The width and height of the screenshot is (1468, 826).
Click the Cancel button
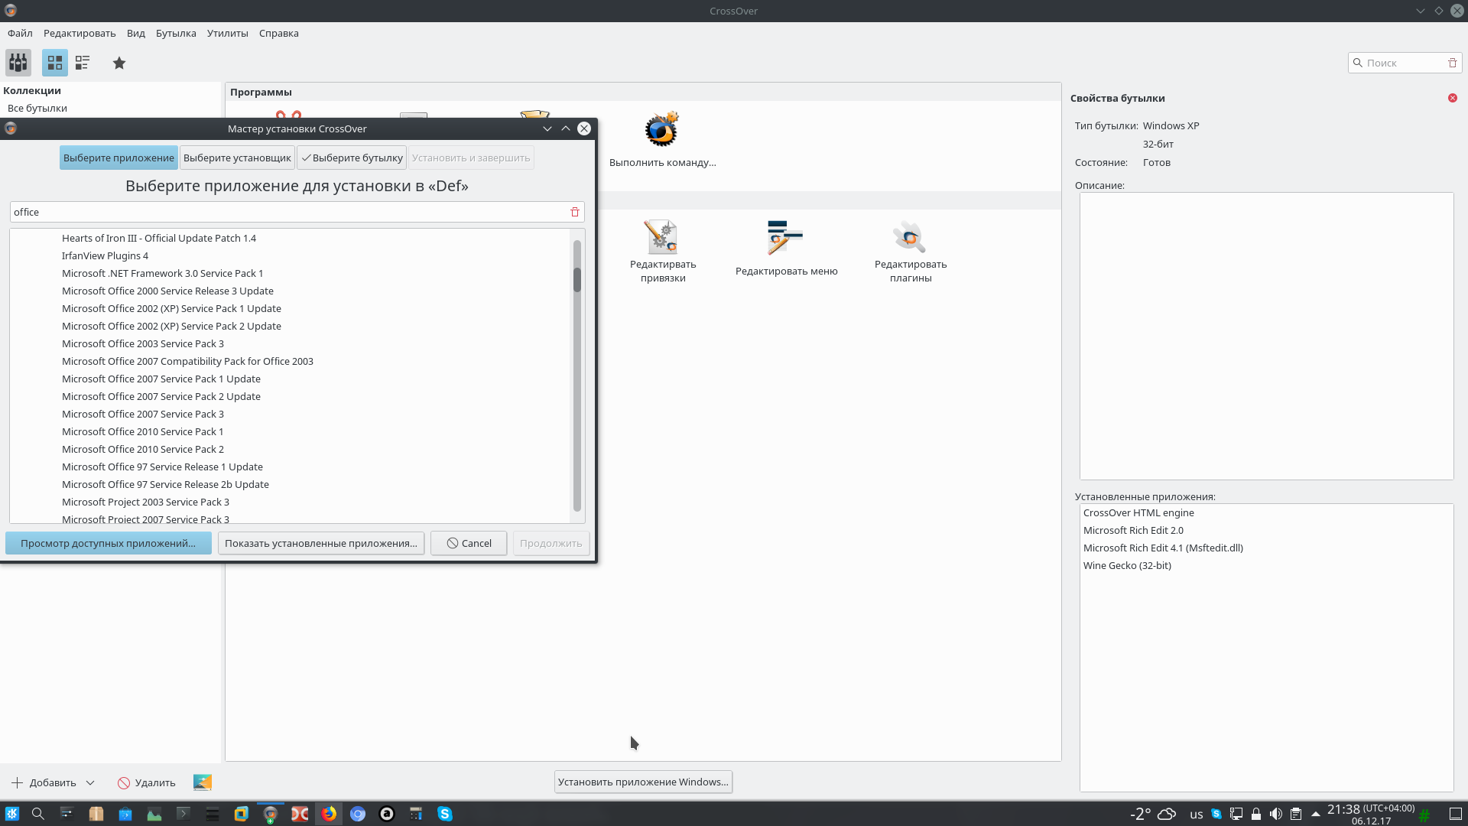(x=469, y=543)
